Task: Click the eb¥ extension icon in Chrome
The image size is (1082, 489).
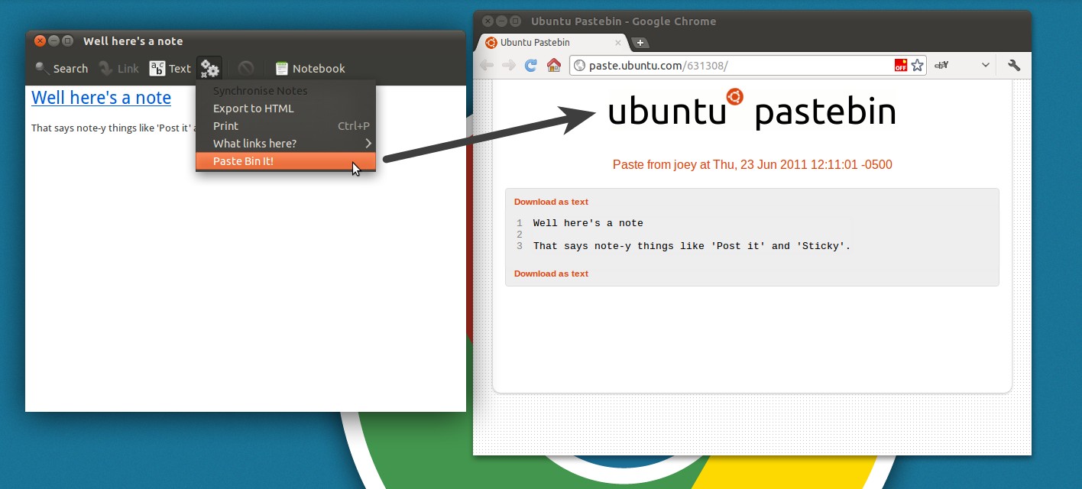Action: coord(941,66)
